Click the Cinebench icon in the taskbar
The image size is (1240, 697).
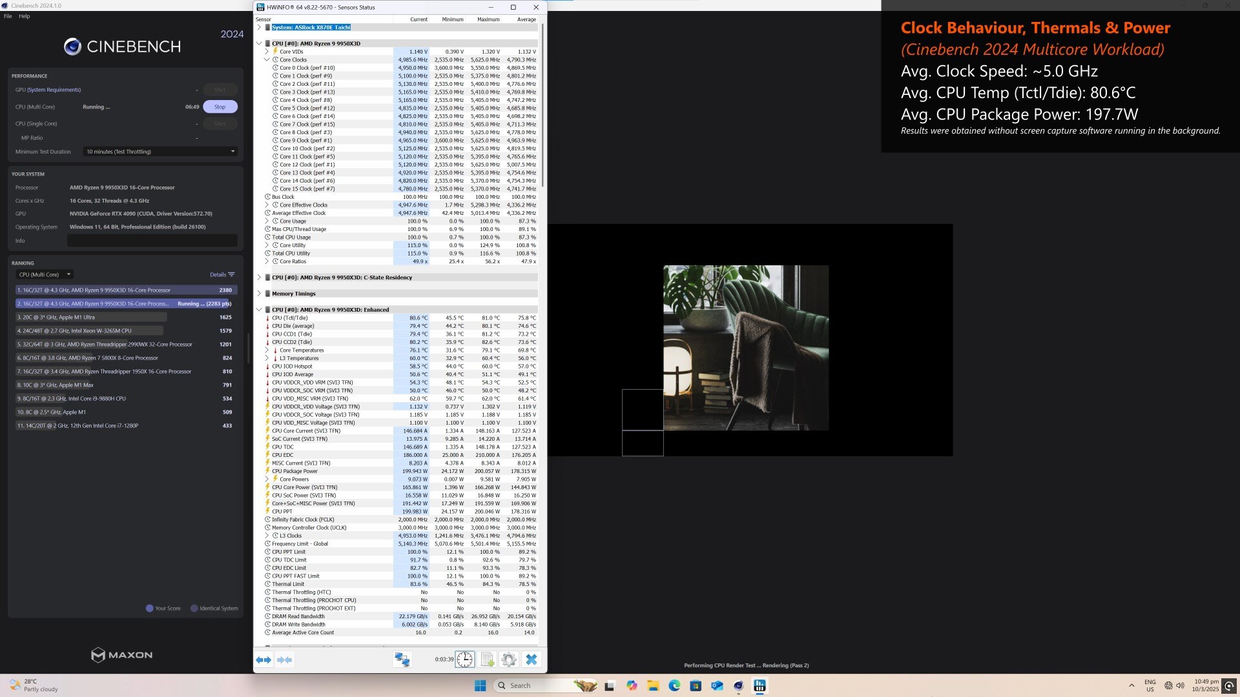738,685
